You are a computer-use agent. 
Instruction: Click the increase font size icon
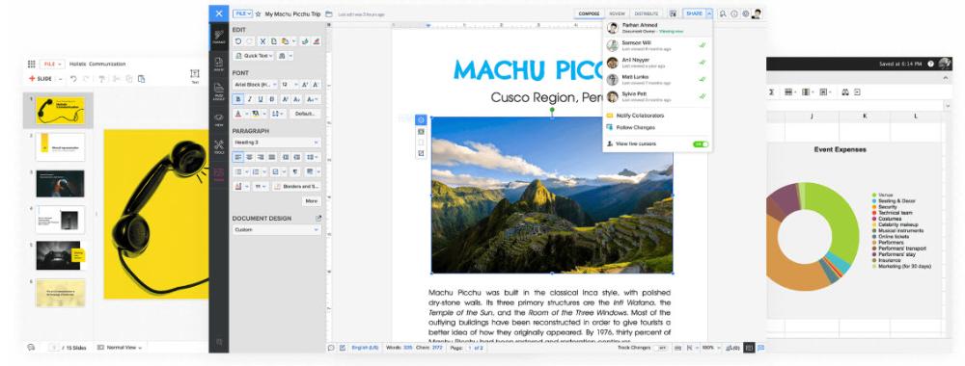(x=305, y=84)
